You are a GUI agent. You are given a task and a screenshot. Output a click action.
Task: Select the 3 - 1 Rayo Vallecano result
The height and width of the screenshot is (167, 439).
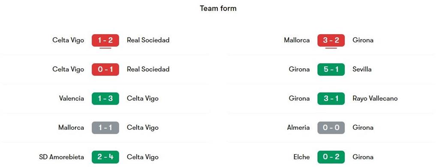click(x=331, y=98)
